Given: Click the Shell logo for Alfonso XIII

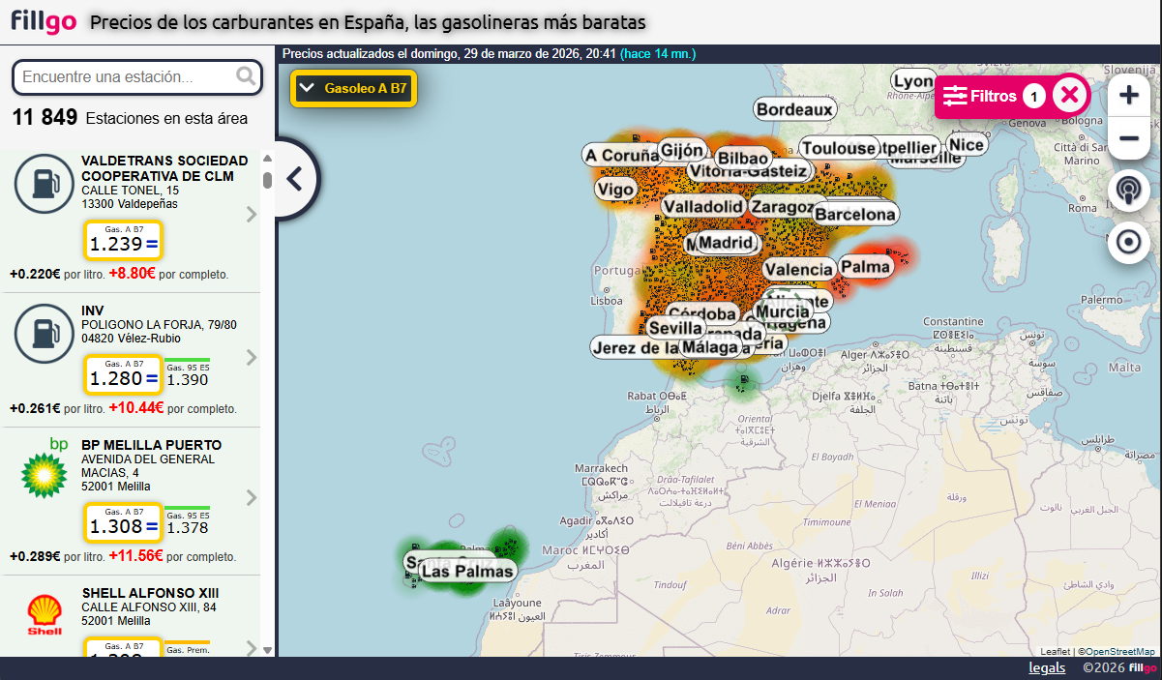Looking at the screenshot, I should point(45,615).
